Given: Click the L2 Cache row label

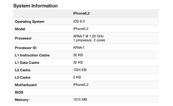Looking at the screenshot, I should 22,70.
